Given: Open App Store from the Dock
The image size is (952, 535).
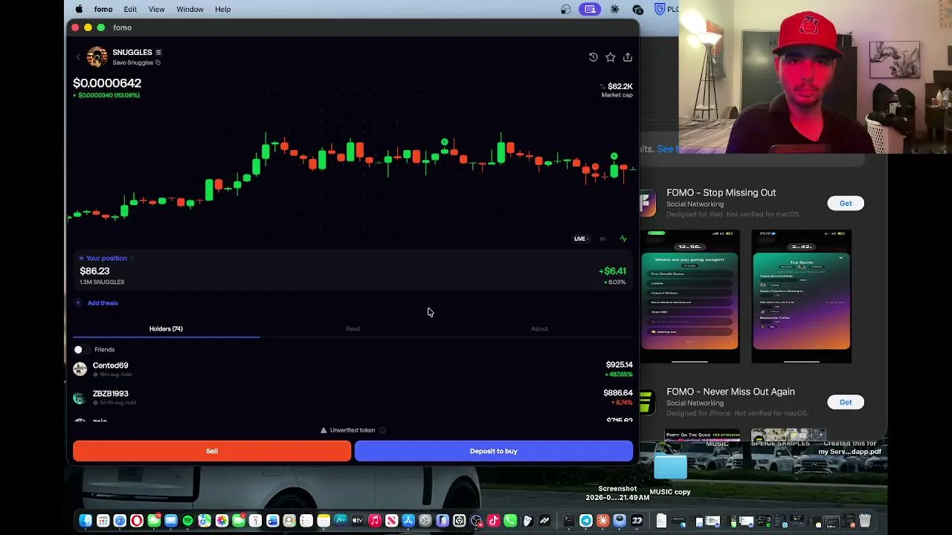Looking at the screenshot, I should click(408, 521).
